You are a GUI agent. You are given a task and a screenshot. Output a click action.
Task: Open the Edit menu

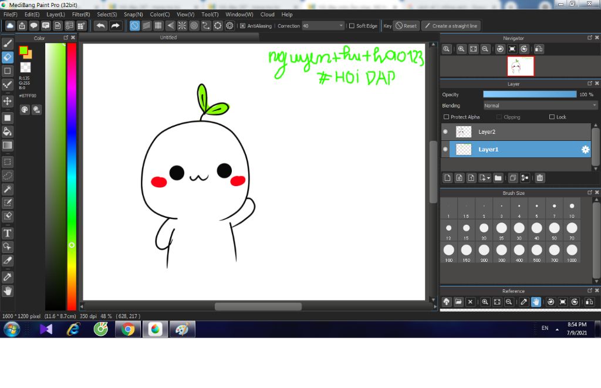[x=32, y=14]
